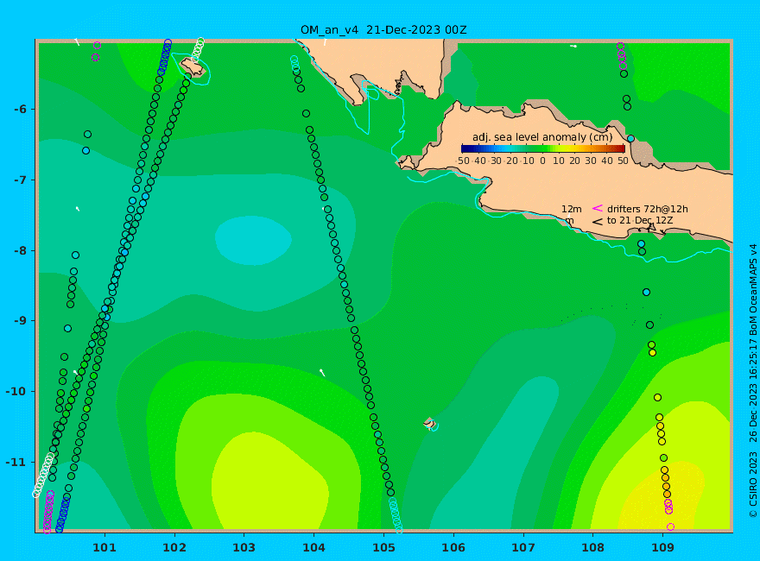The image size is (760, 561).
Task: Click the -6 latitude axis label
Action: [x=19, y=110]
